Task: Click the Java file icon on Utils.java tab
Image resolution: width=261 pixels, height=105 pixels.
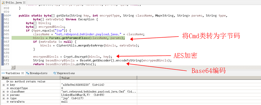Action: (3, 3)
